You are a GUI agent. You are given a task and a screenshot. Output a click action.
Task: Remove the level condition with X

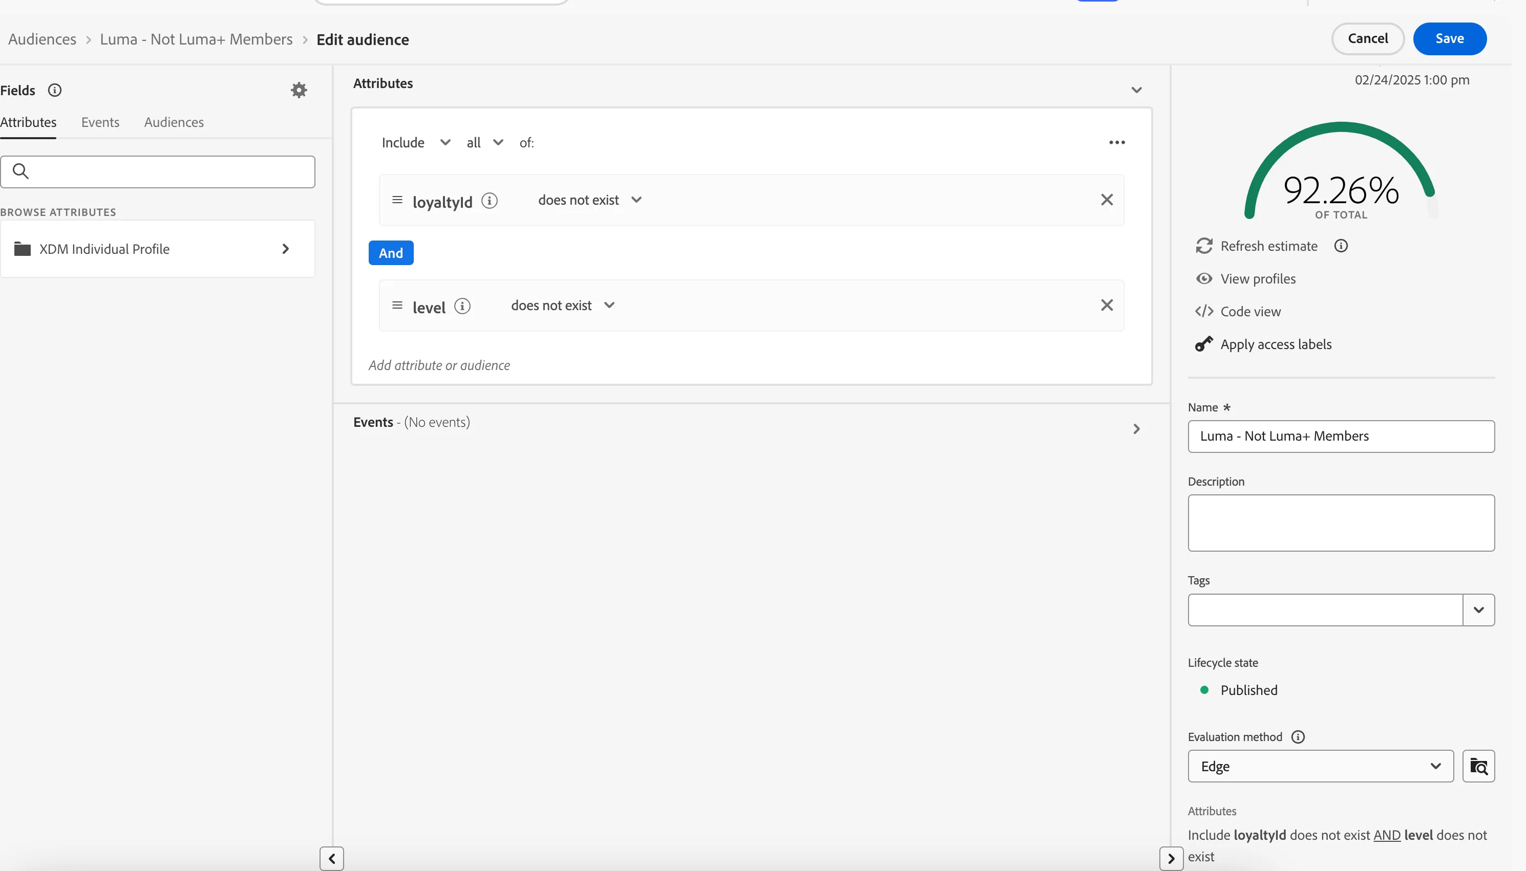coord(1107,305)
